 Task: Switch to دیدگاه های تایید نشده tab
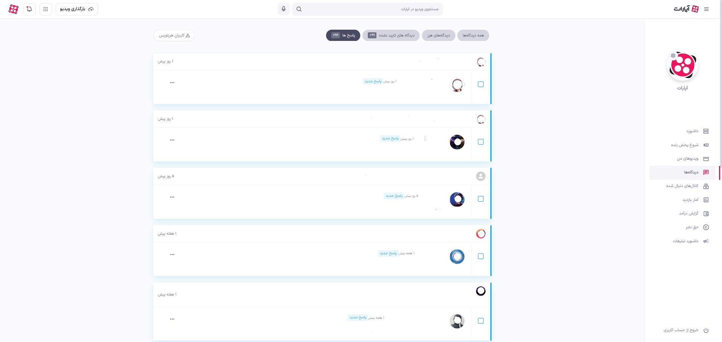[391, 35]
